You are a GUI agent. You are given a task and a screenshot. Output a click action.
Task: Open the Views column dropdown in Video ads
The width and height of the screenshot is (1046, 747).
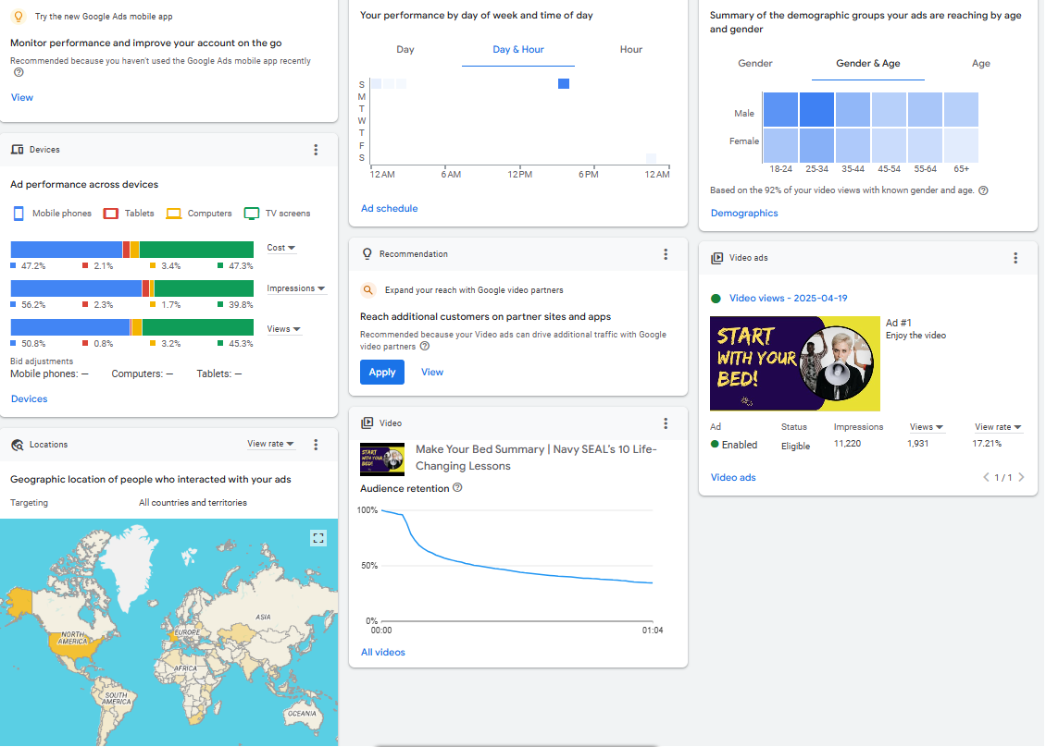click(x=926, y=427)
